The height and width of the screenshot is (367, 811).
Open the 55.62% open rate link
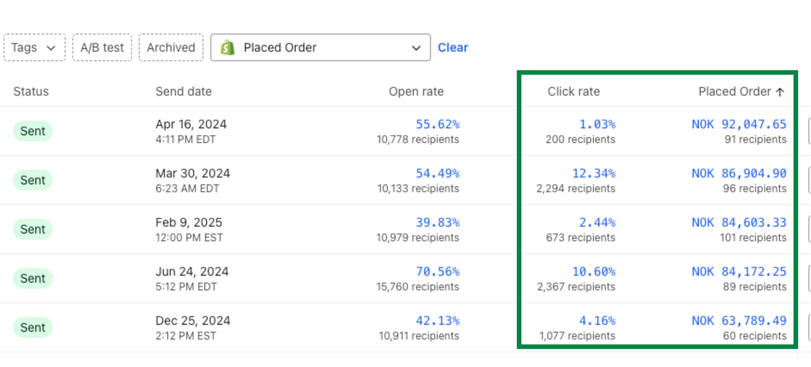click(437, 124)
